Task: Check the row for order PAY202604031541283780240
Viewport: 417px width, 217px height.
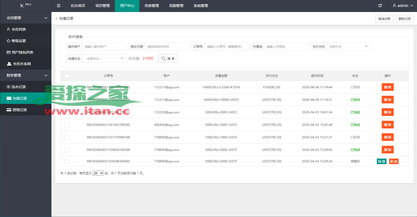Action: coord(67,125)
